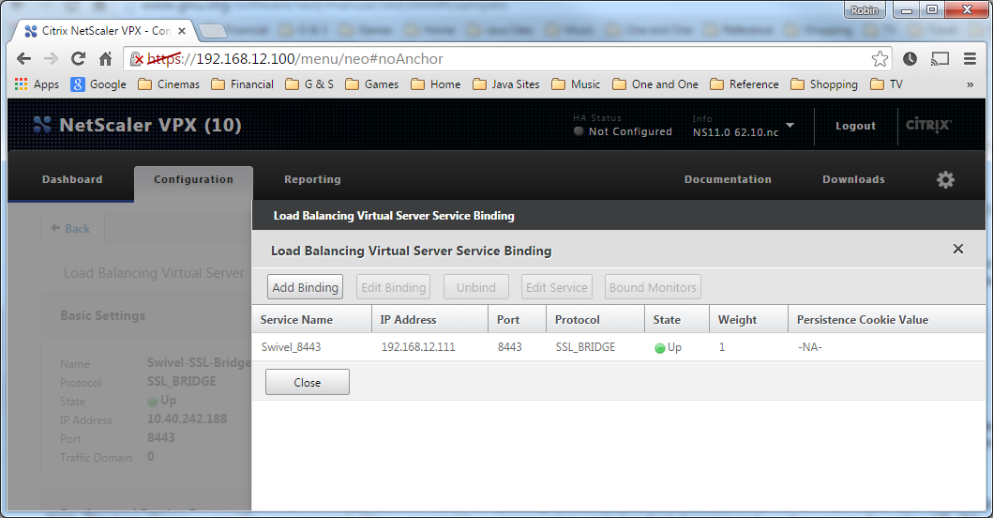The height and width of the screenshot is (518, 993).
Task: Open the Financial bookmarks folder
Action: coord(242,84)
